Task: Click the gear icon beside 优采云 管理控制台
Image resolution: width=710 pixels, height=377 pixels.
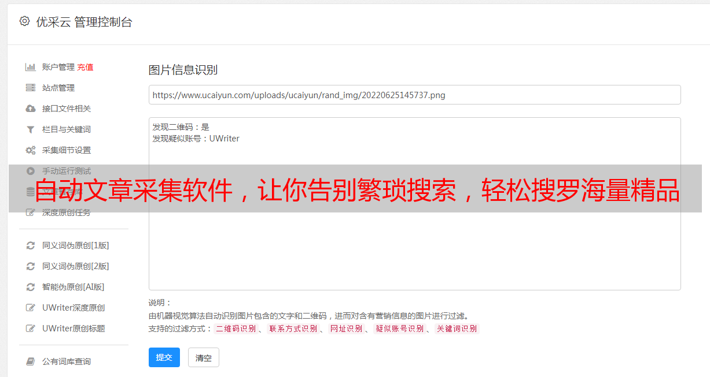Action: (x=24, y=21)
